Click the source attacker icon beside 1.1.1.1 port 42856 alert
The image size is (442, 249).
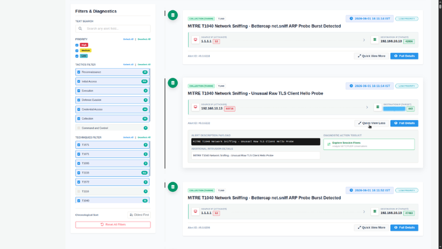196,40
